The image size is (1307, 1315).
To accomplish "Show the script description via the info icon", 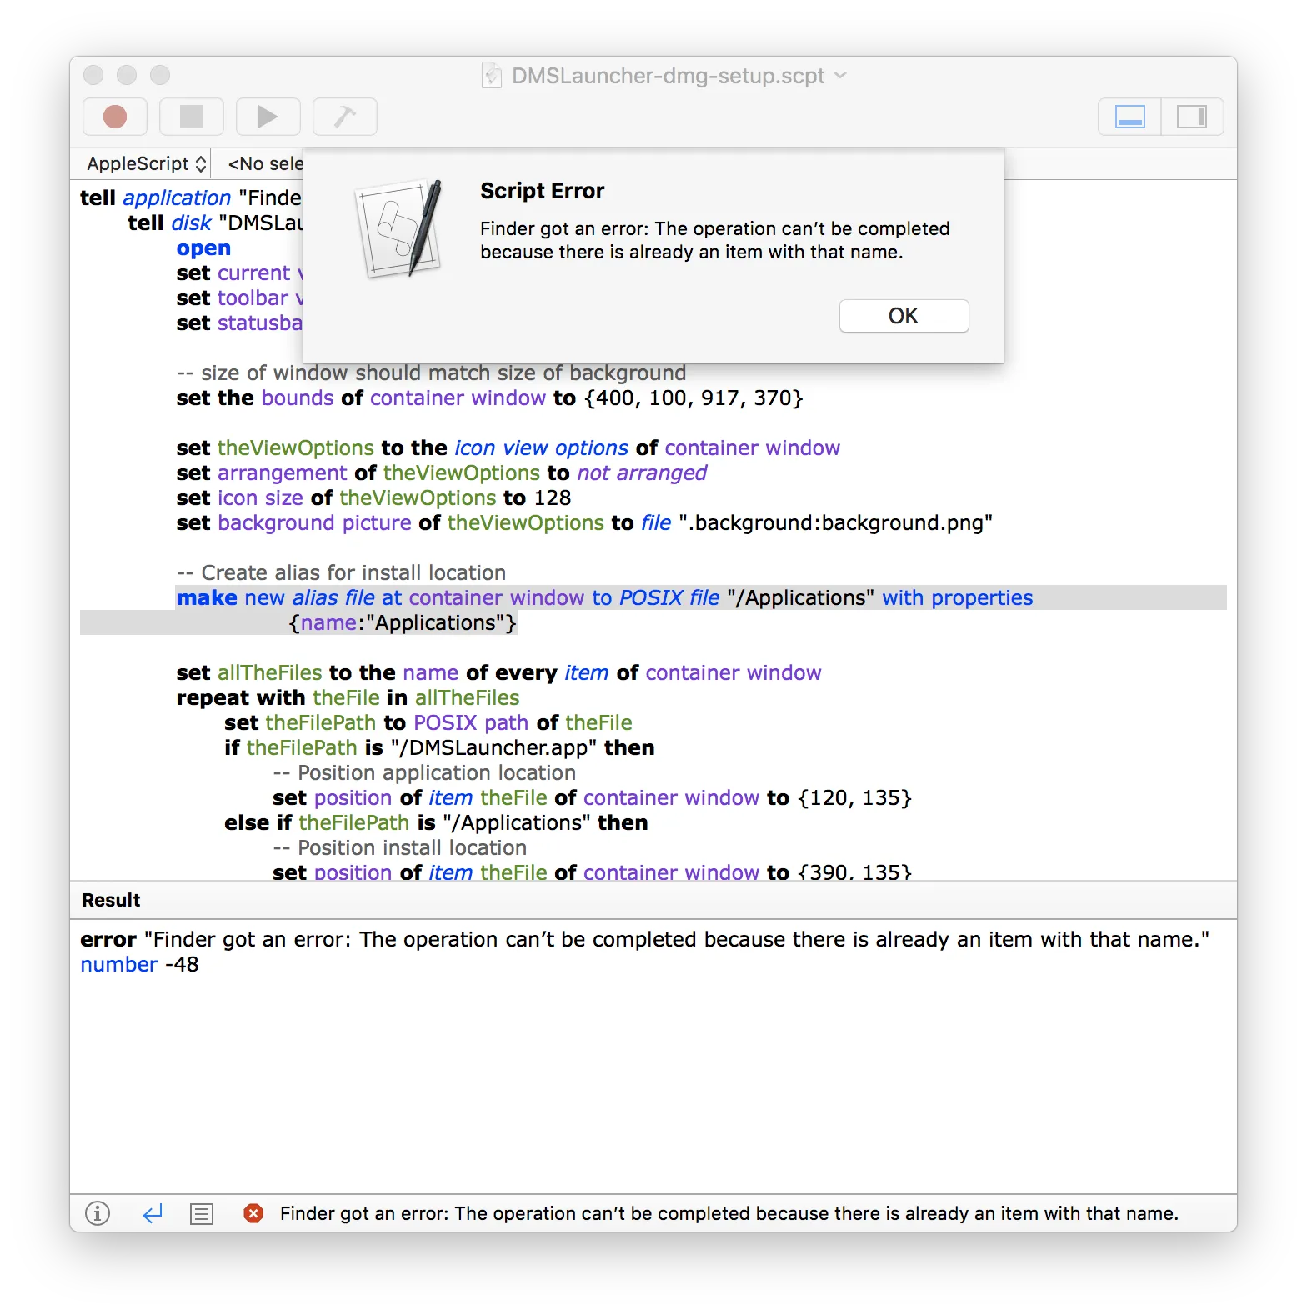I will (98, 1213).
